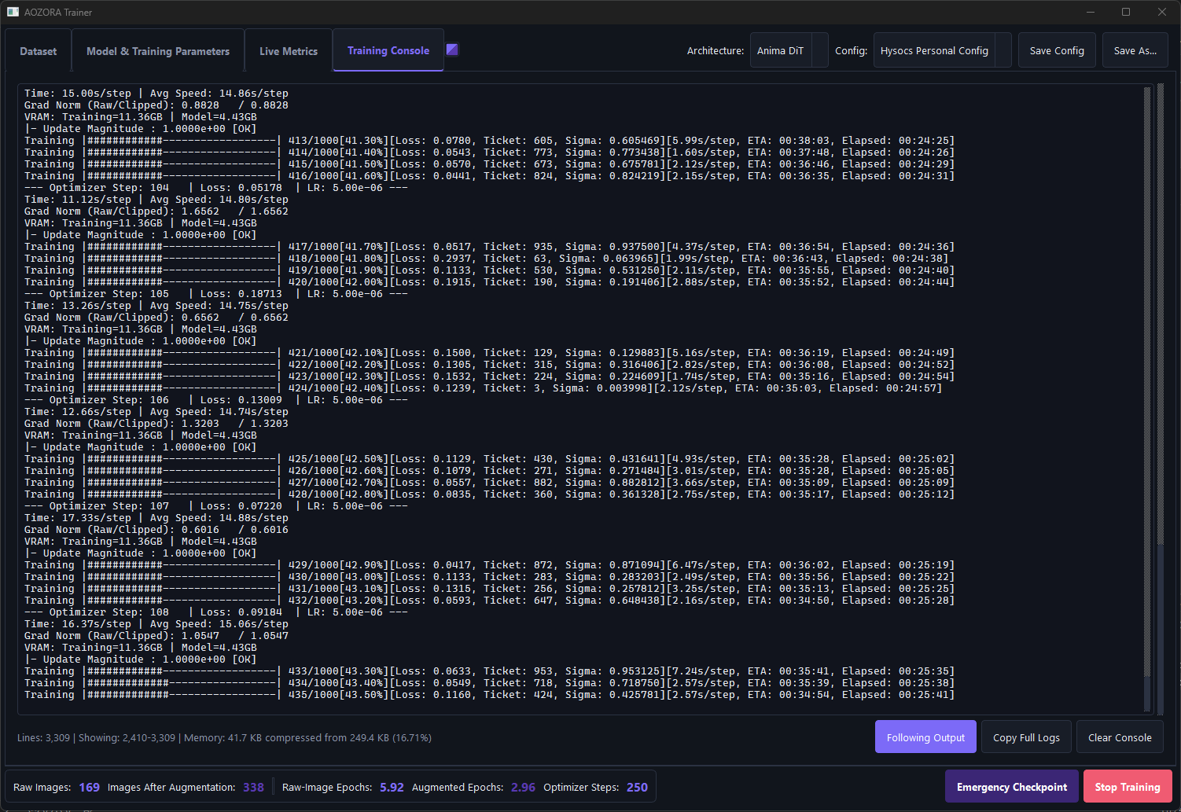Click the Config: label

tap(851, 50)
